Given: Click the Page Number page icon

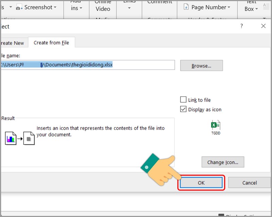Looking at the screenshot, I should click(186, 7).
